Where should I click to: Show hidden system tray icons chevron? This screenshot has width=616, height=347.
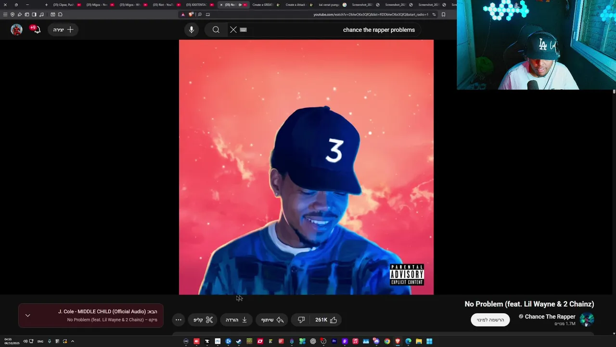72,341
